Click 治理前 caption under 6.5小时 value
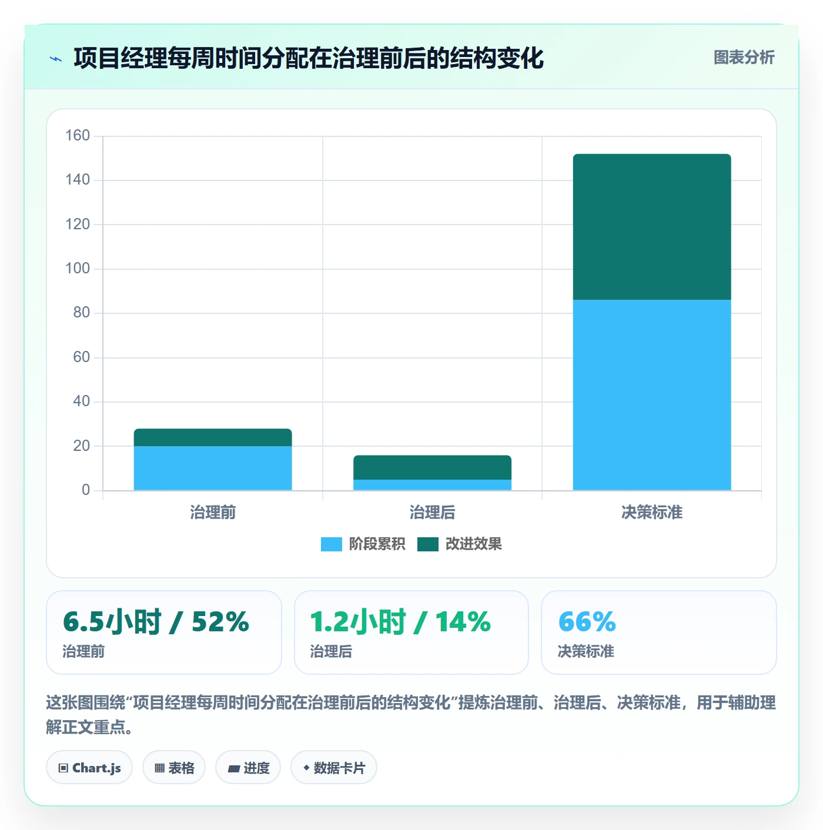823x830 pixels. [x=83, y=651]
